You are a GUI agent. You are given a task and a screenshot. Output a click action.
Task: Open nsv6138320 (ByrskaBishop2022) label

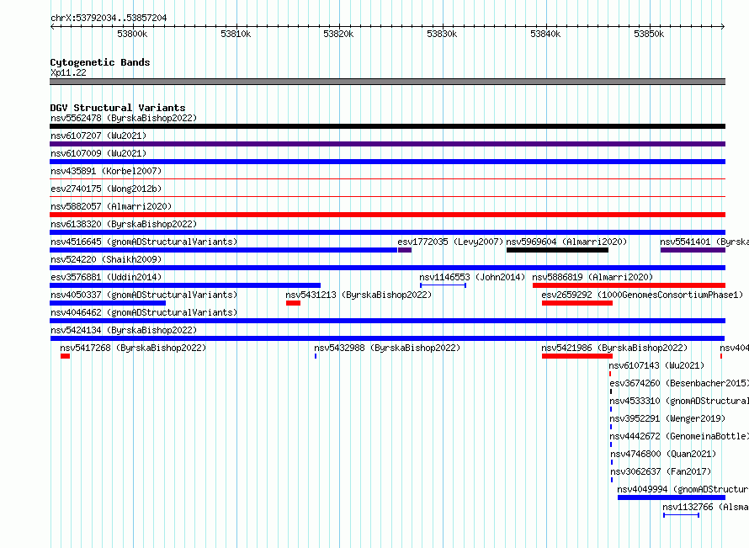click(124, 224)
